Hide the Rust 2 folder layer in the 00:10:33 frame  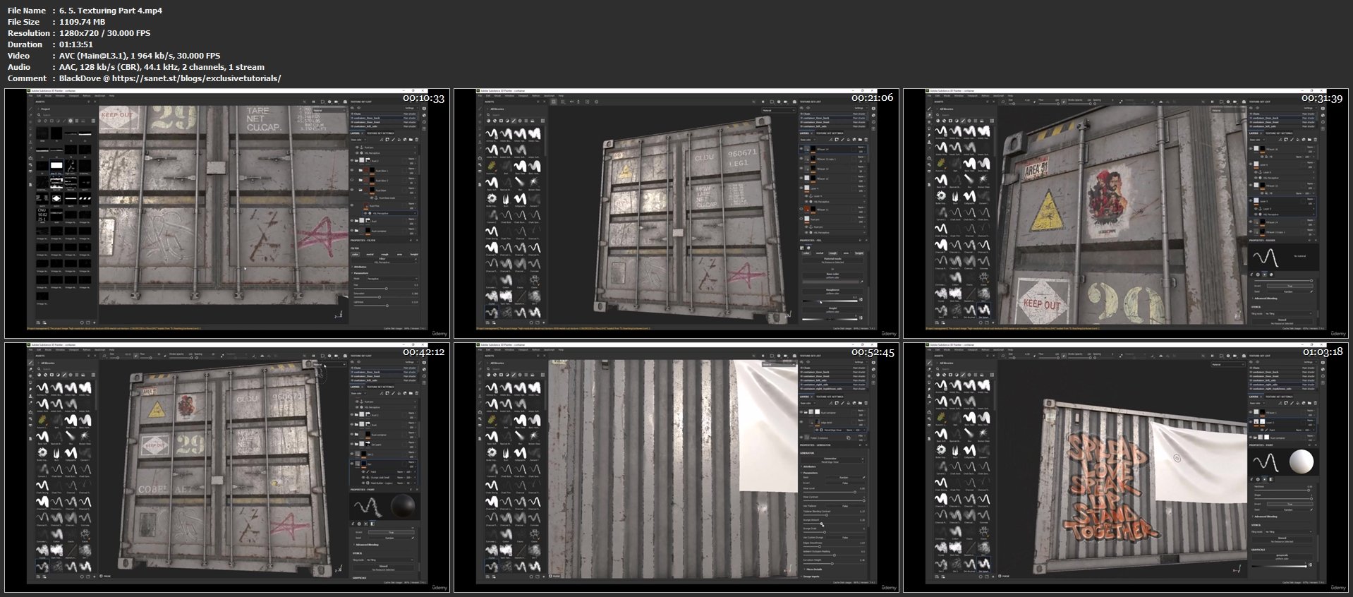[352, 160]
